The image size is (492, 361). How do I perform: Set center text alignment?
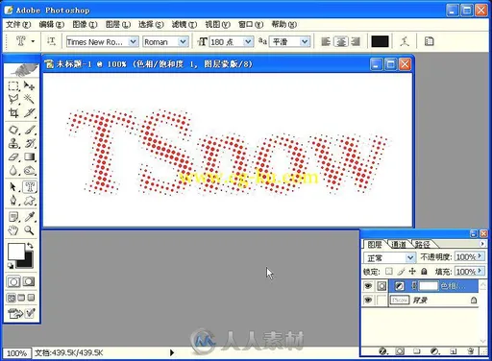(x=341, y=41)
